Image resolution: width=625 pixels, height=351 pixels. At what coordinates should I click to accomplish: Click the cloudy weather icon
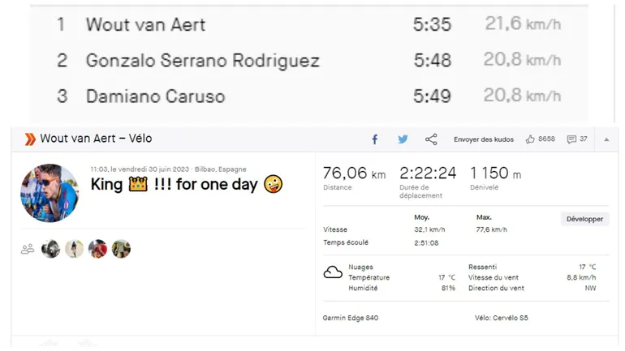(333, 272)
